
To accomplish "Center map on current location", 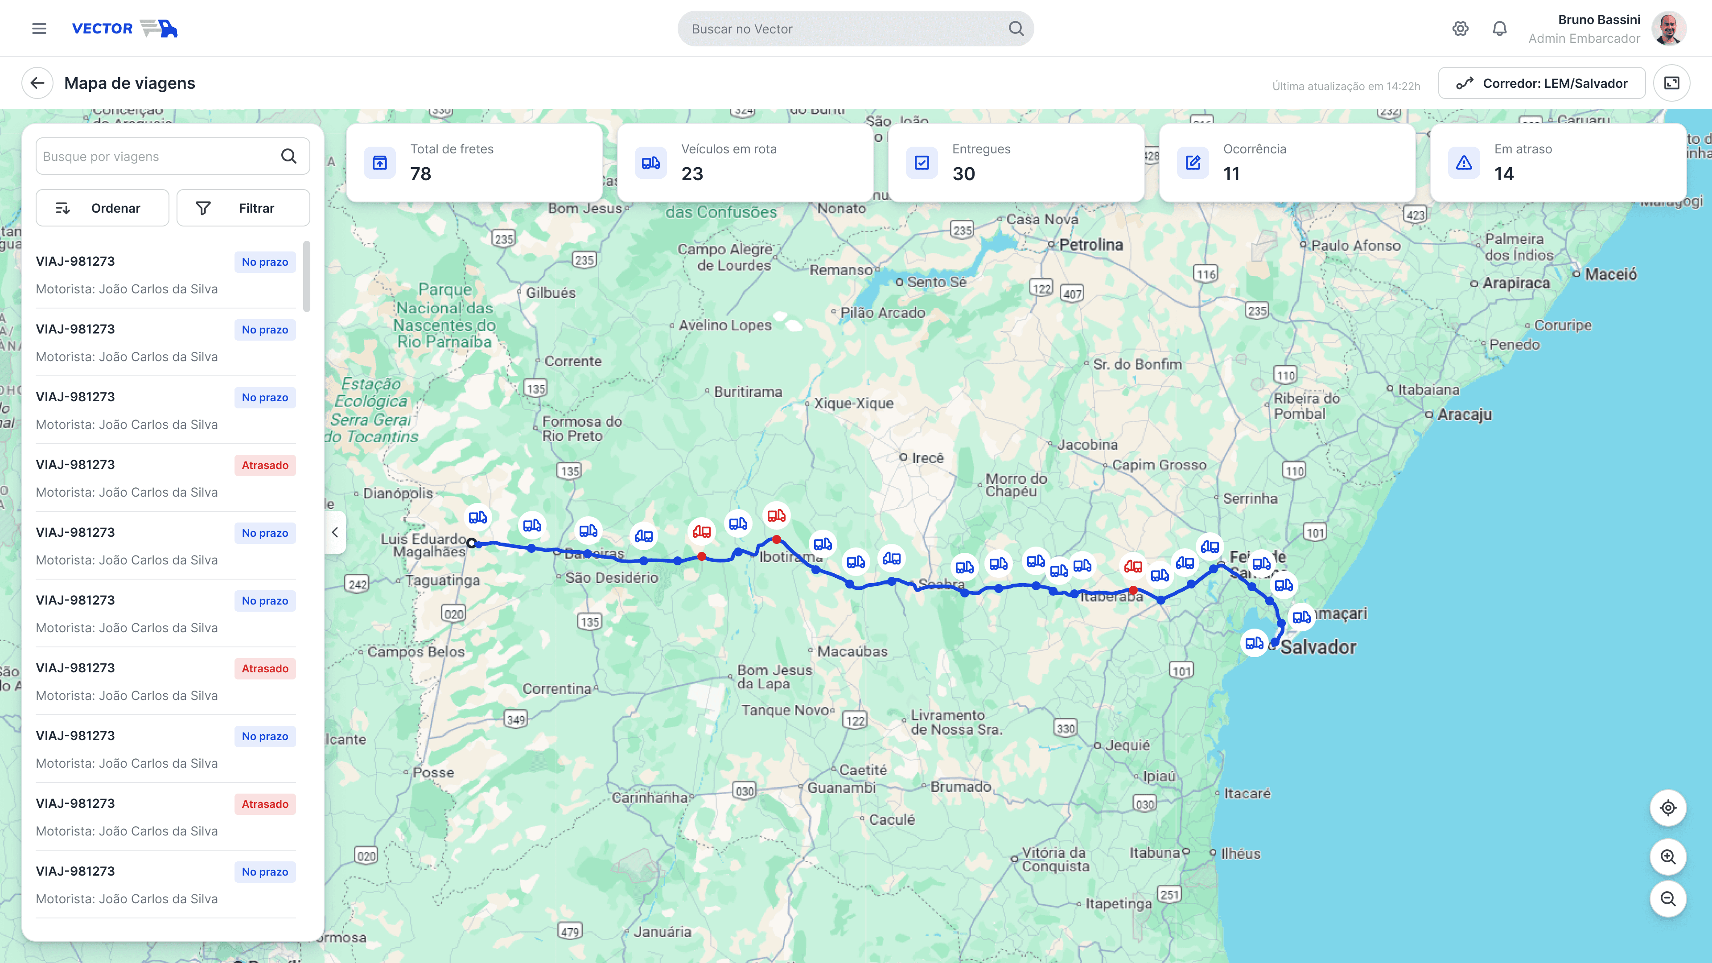I will 1667,807.
